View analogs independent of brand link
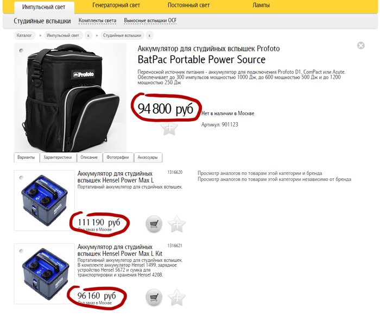 click(274, 179)
